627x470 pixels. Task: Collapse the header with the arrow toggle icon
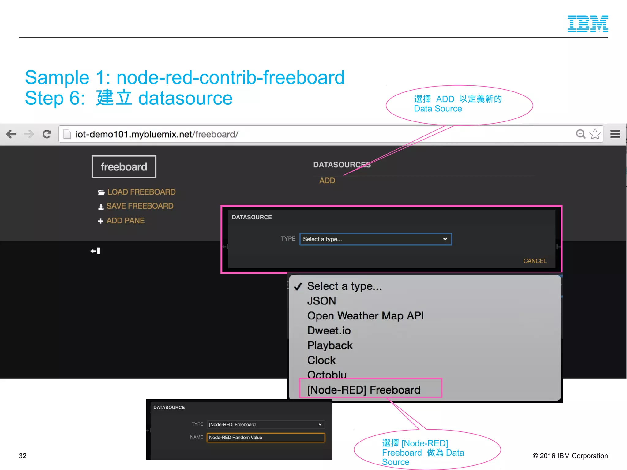pyautogui.click(x=95, y=251)
